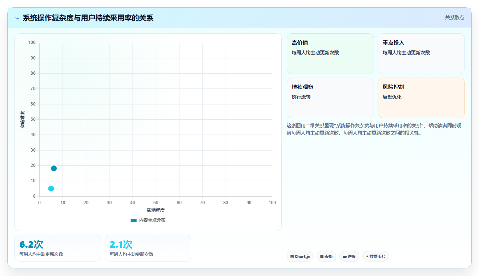The height and width of the screenshot is (276, 479).
Task: Click the 影响程度 x-axis title
Action: click(156, 210)
